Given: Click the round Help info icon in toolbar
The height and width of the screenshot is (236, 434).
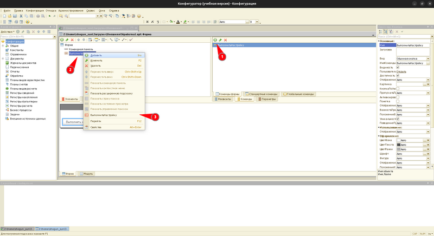Looking at the screenshot, I should click(139, 16).
